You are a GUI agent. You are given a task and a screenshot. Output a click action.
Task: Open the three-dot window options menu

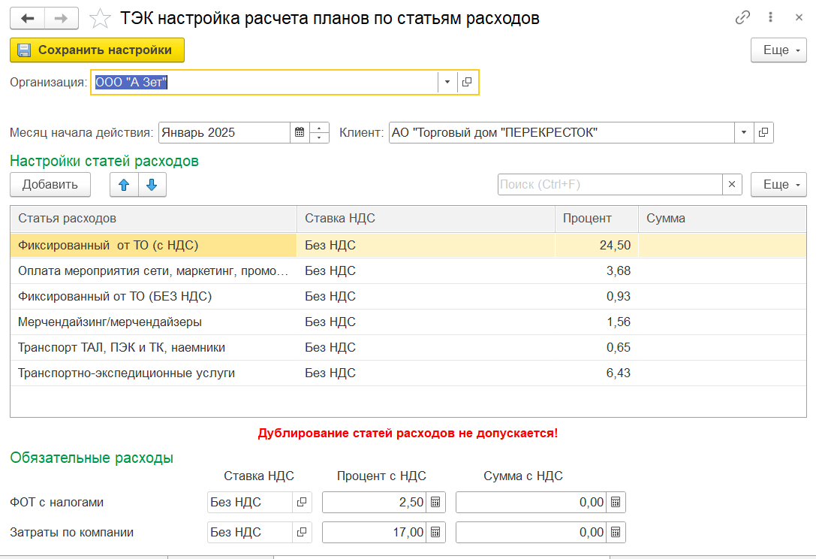pyautogui.click(x=770, y=18)
